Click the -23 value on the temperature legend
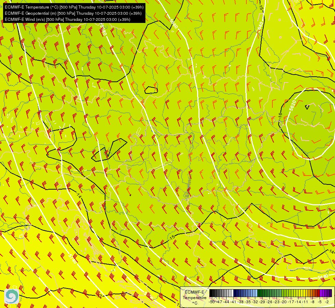The height and width of the screenshot is (308, 335). point(276,302)
